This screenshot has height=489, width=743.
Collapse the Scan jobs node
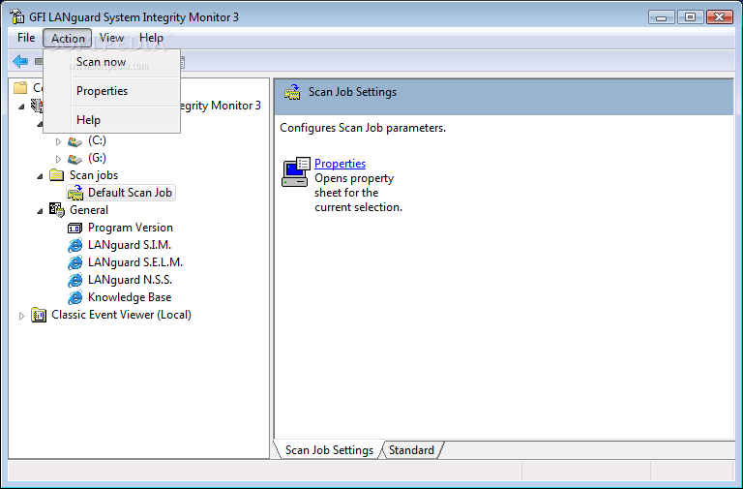pos(41,176)
